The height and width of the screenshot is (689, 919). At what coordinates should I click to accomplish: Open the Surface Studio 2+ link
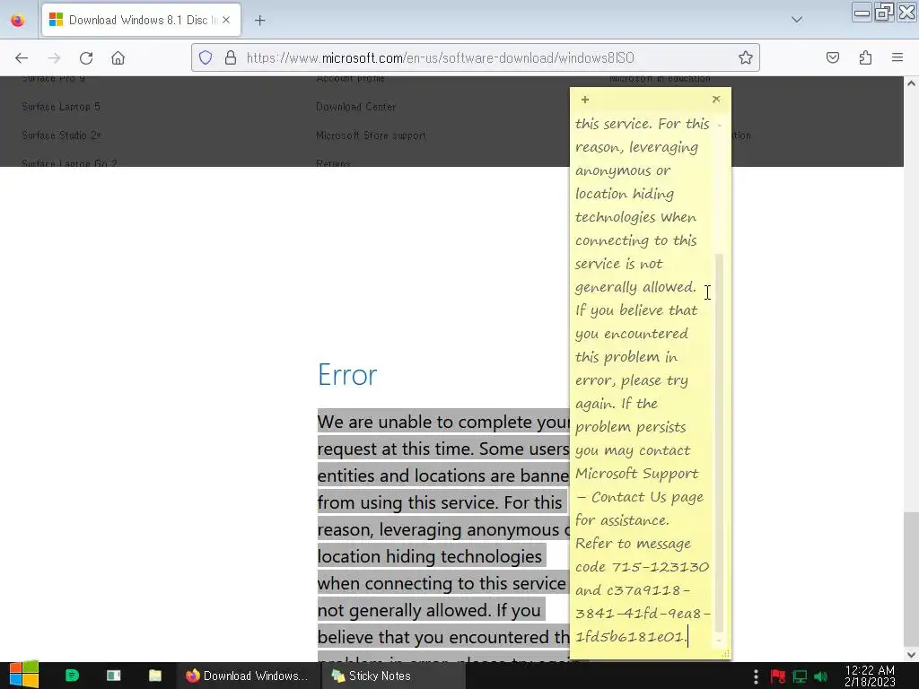[x=62, y=135]
